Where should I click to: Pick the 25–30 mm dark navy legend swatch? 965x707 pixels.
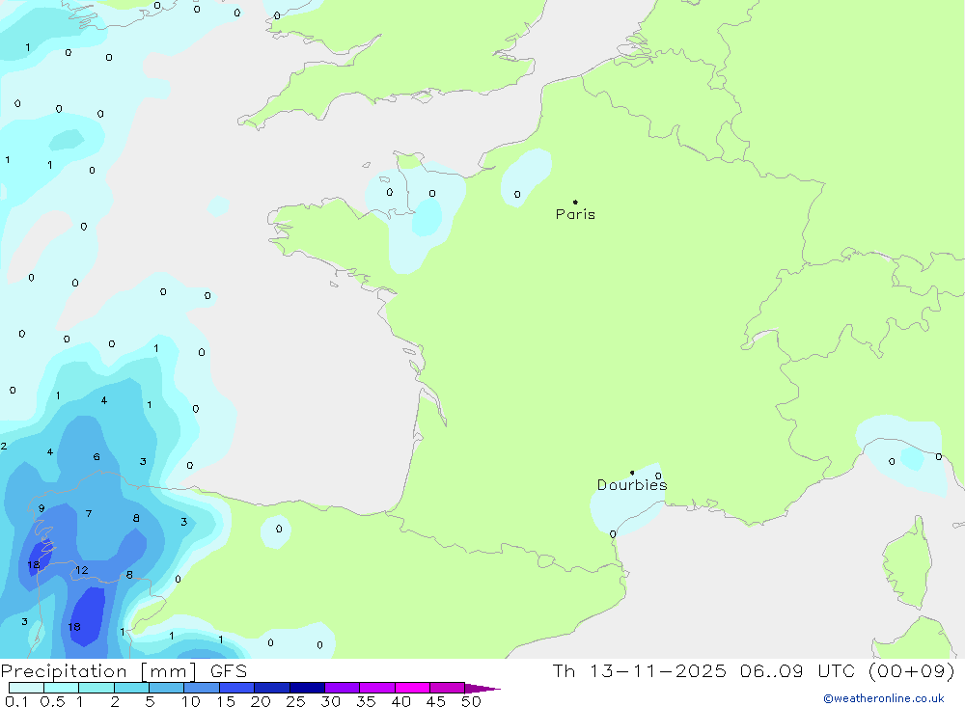(x=307, y=688)
